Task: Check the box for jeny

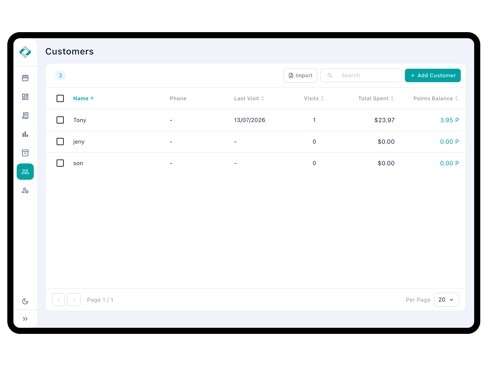Action: click(60, 142)
